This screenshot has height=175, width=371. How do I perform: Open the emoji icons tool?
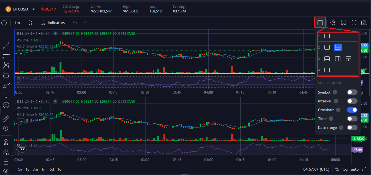click(6, 105)
